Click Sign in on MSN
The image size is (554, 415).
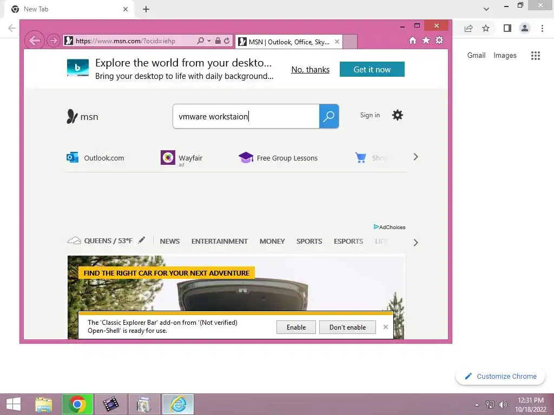pos(370,115)
